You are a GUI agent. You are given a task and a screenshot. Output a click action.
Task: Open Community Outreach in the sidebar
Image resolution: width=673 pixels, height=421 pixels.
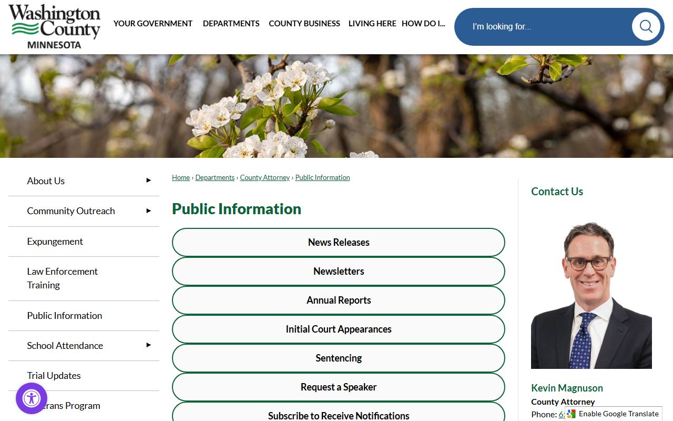tap(71, 210)
